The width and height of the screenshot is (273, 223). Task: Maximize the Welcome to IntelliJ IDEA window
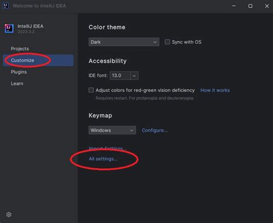(251, 6)
